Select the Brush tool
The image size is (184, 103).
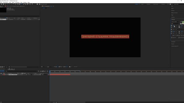coord(24,4)
